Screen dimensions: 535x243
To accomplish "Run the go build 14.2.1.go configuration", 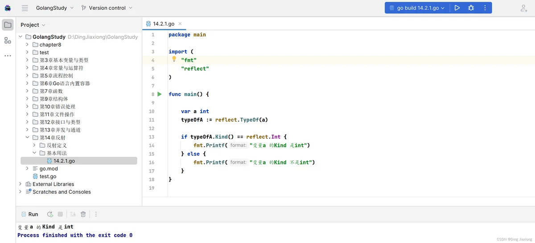I will click(x=457, y=8).
